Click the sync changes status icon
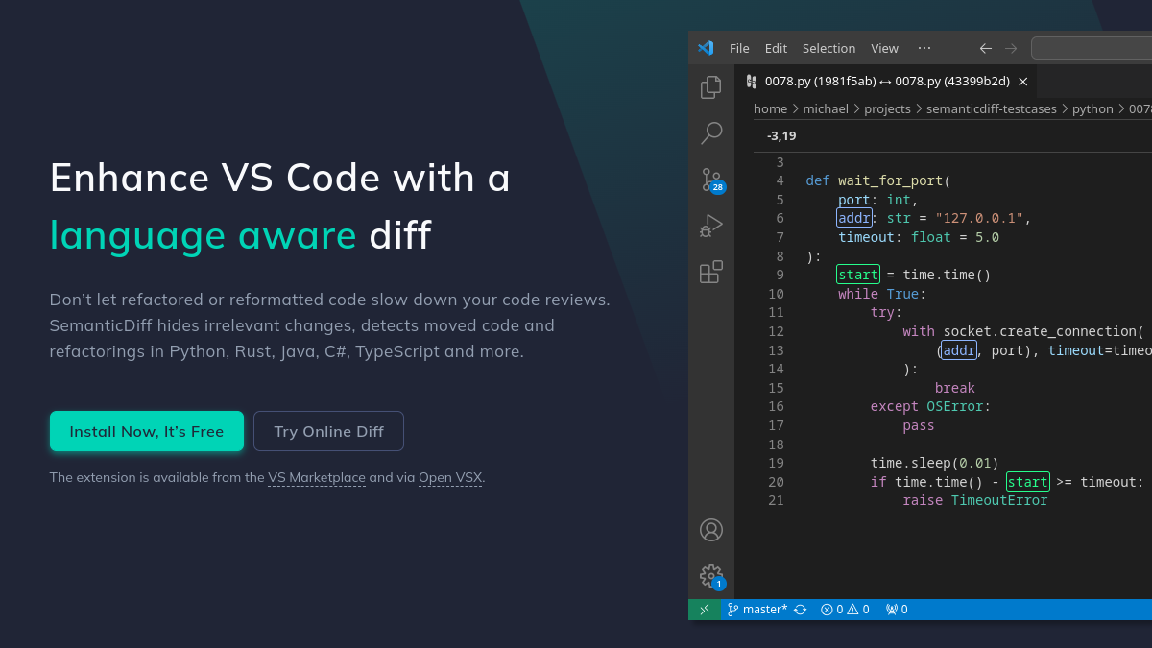The height and width of the screenshot is (648, 1152). 800,610
